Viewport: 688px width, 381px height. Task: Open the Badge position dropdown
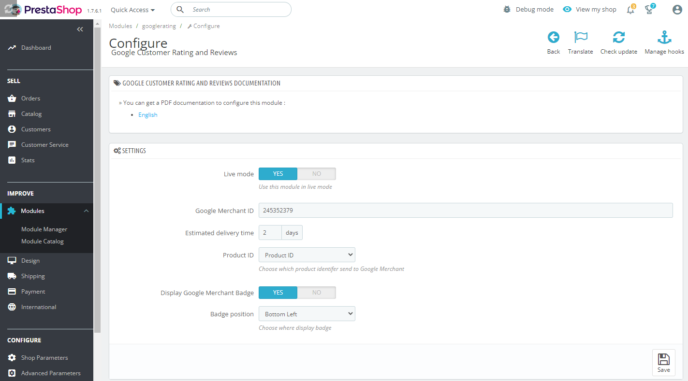[307, 314]
